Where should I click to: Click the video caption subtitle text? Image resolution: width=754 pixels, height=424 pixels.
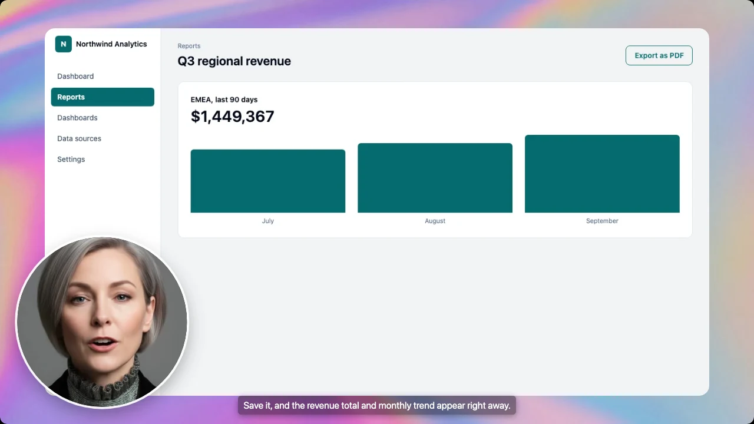pyautogui.click(x=377, y=405)
